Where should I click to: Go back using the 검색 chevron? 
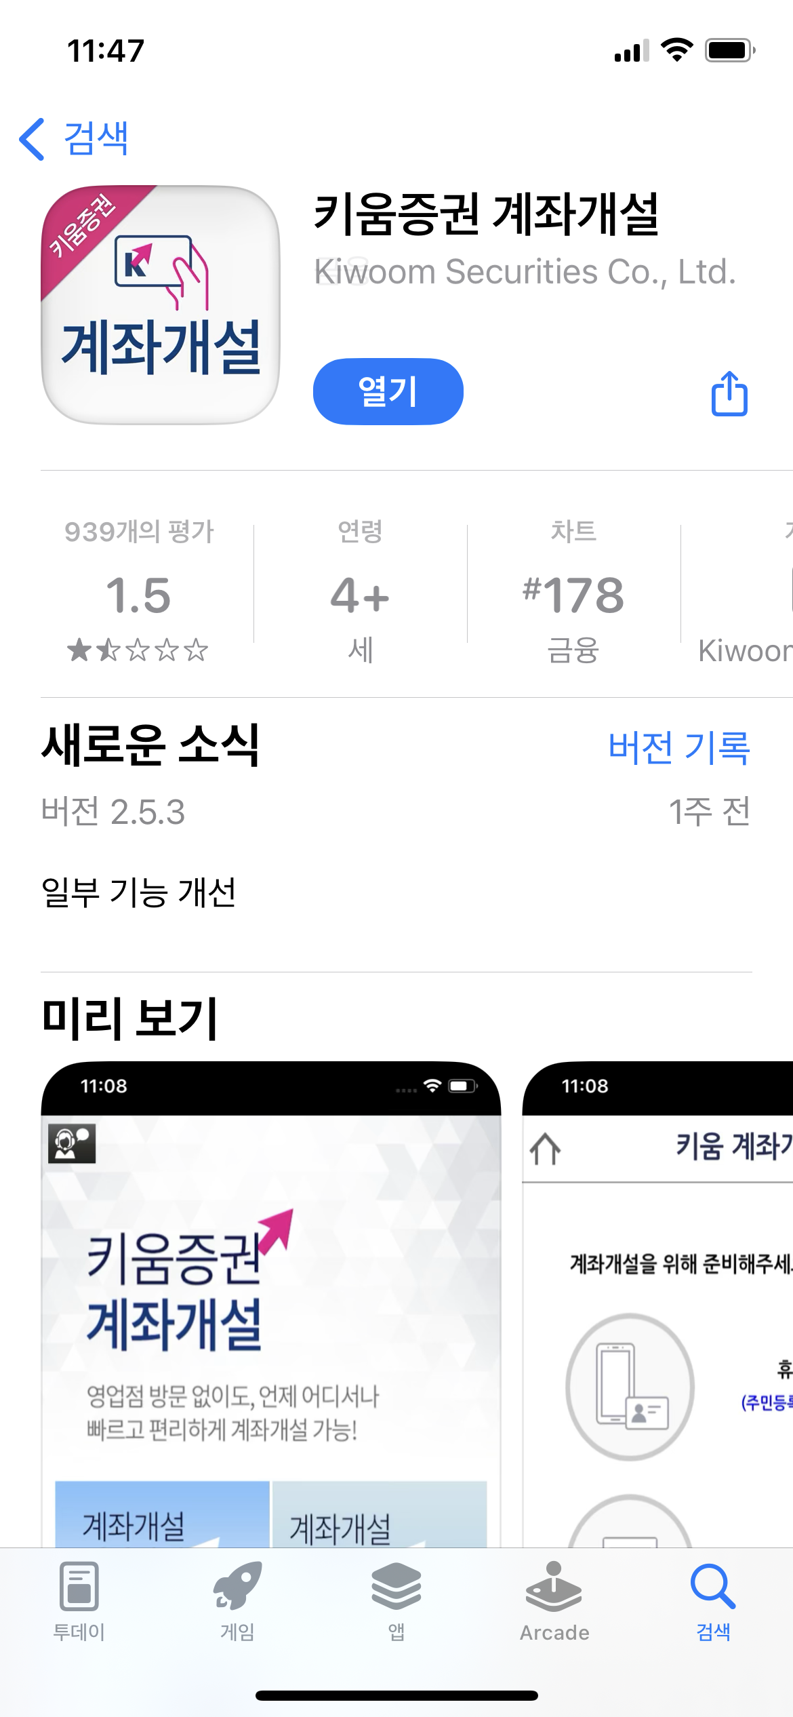click(74, 139)
